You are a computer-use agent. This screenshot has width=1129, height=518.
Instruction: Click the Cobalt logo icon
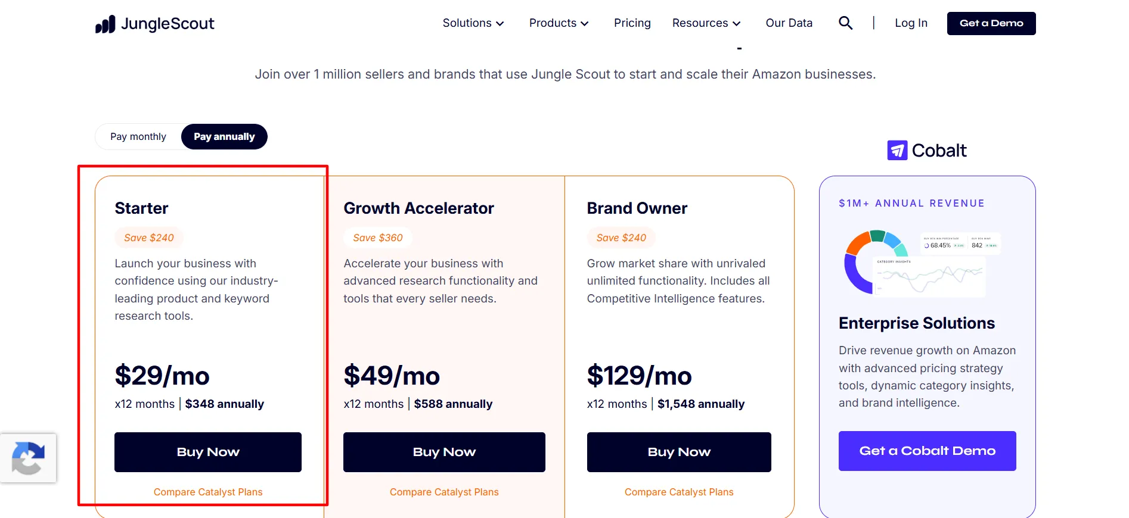(897, 151)
